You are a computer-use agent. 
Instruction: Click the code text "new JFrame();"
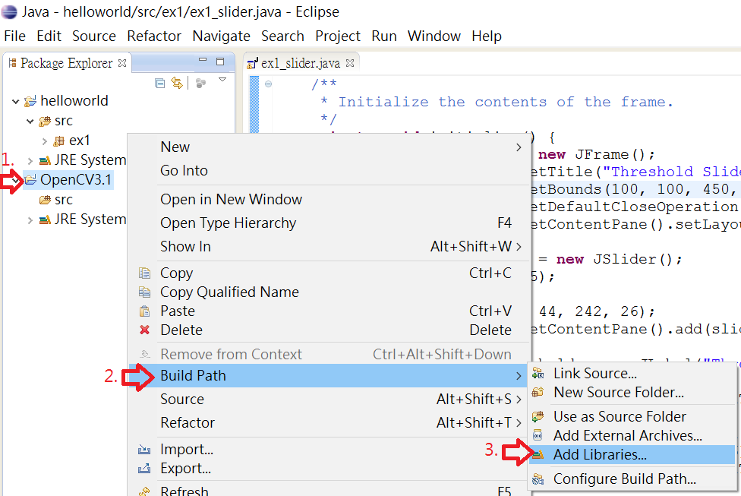(597, 155)
